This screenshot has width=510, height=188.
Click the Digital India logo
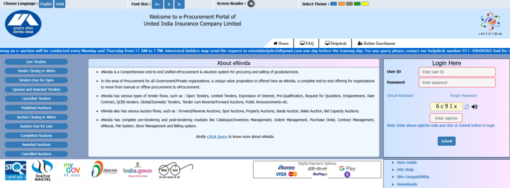tap(104, 170)
